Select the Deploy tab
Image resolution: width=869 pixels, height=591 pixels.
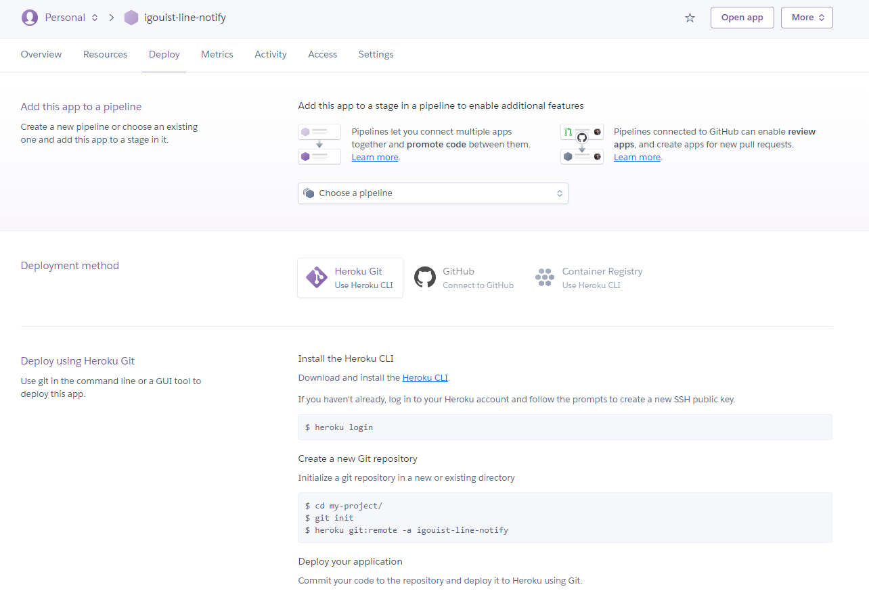coord(164,54)
